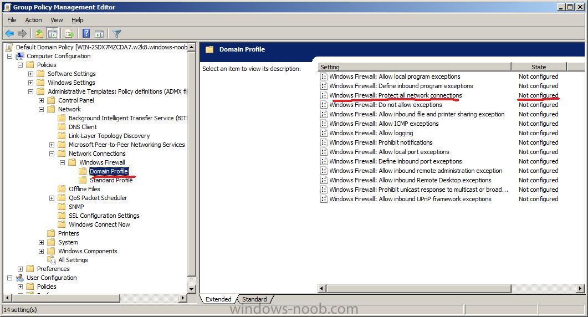Open the Action menu
Image resolution: width=588 pixels, height=317 pixels.
tap(33, 20)
